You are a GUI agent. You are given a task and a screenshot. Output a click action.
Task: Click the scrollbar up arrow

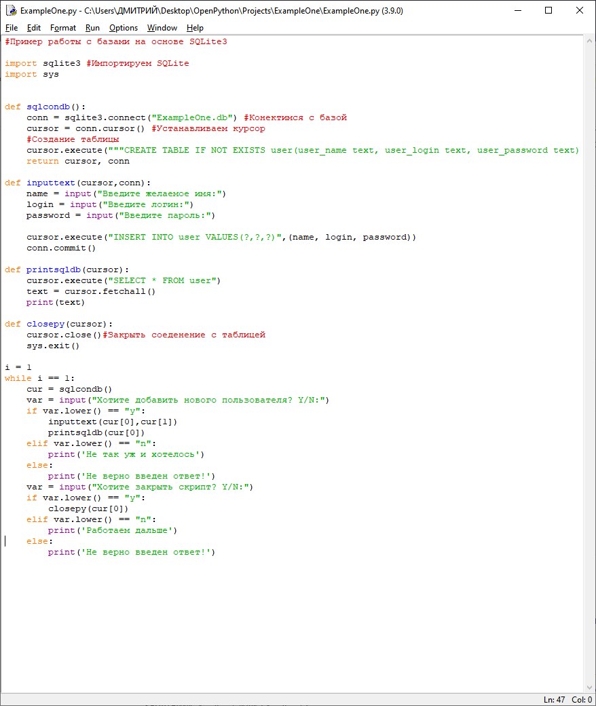point(589,41)
